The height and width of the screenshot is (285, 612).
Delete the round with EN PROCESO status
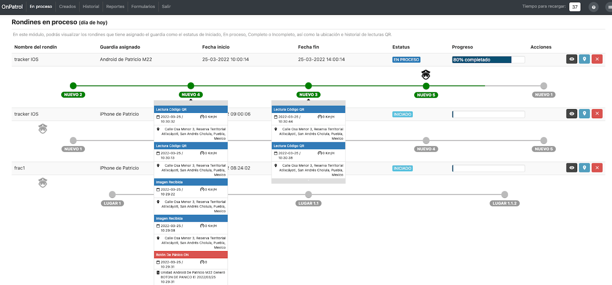[597, 59]
